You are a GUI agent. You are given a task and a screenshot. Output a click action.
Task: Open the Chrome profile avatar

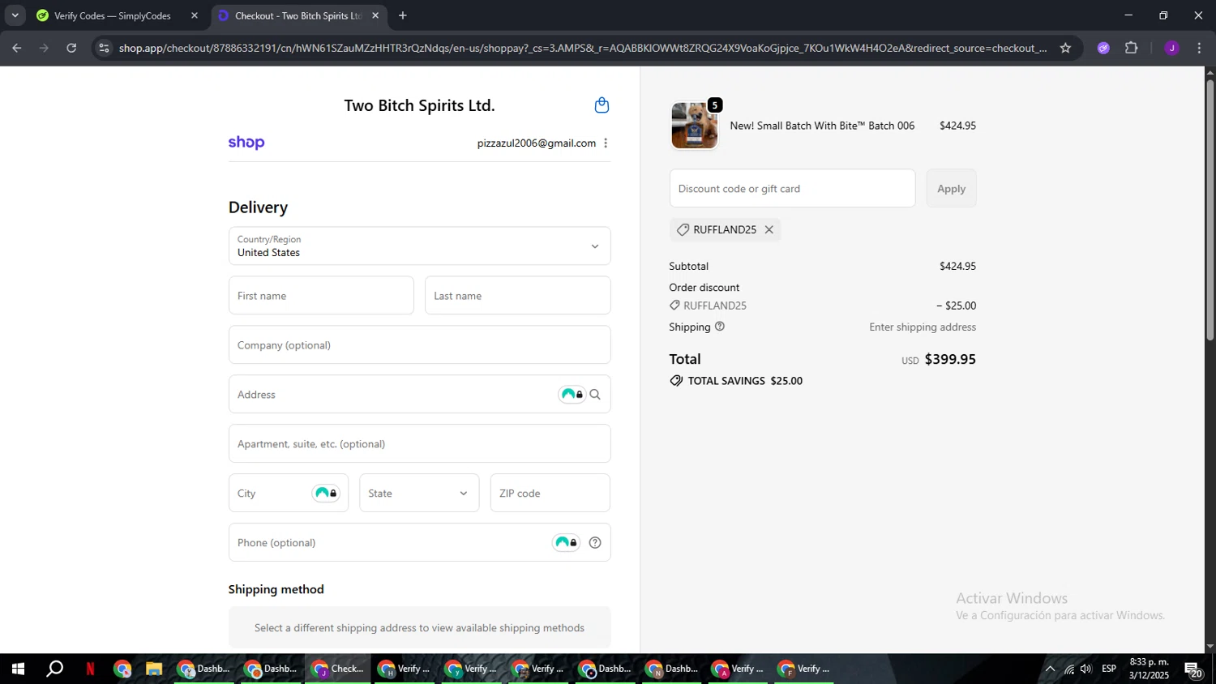point(1171,48)
